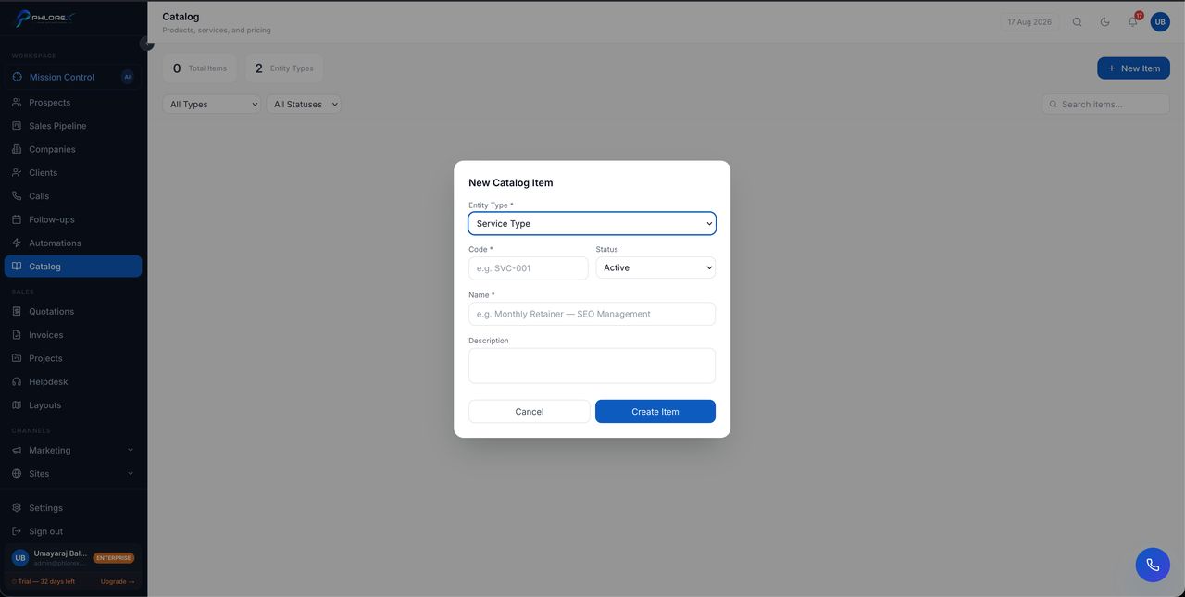Click the Invoices file icon
The width and height of the screenshot is (1185, 597).
point(17,334)
